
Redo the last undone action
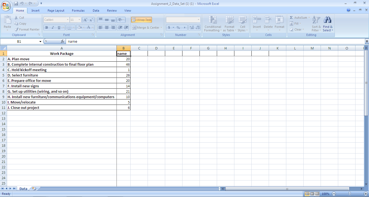click(x=30, y=4)
